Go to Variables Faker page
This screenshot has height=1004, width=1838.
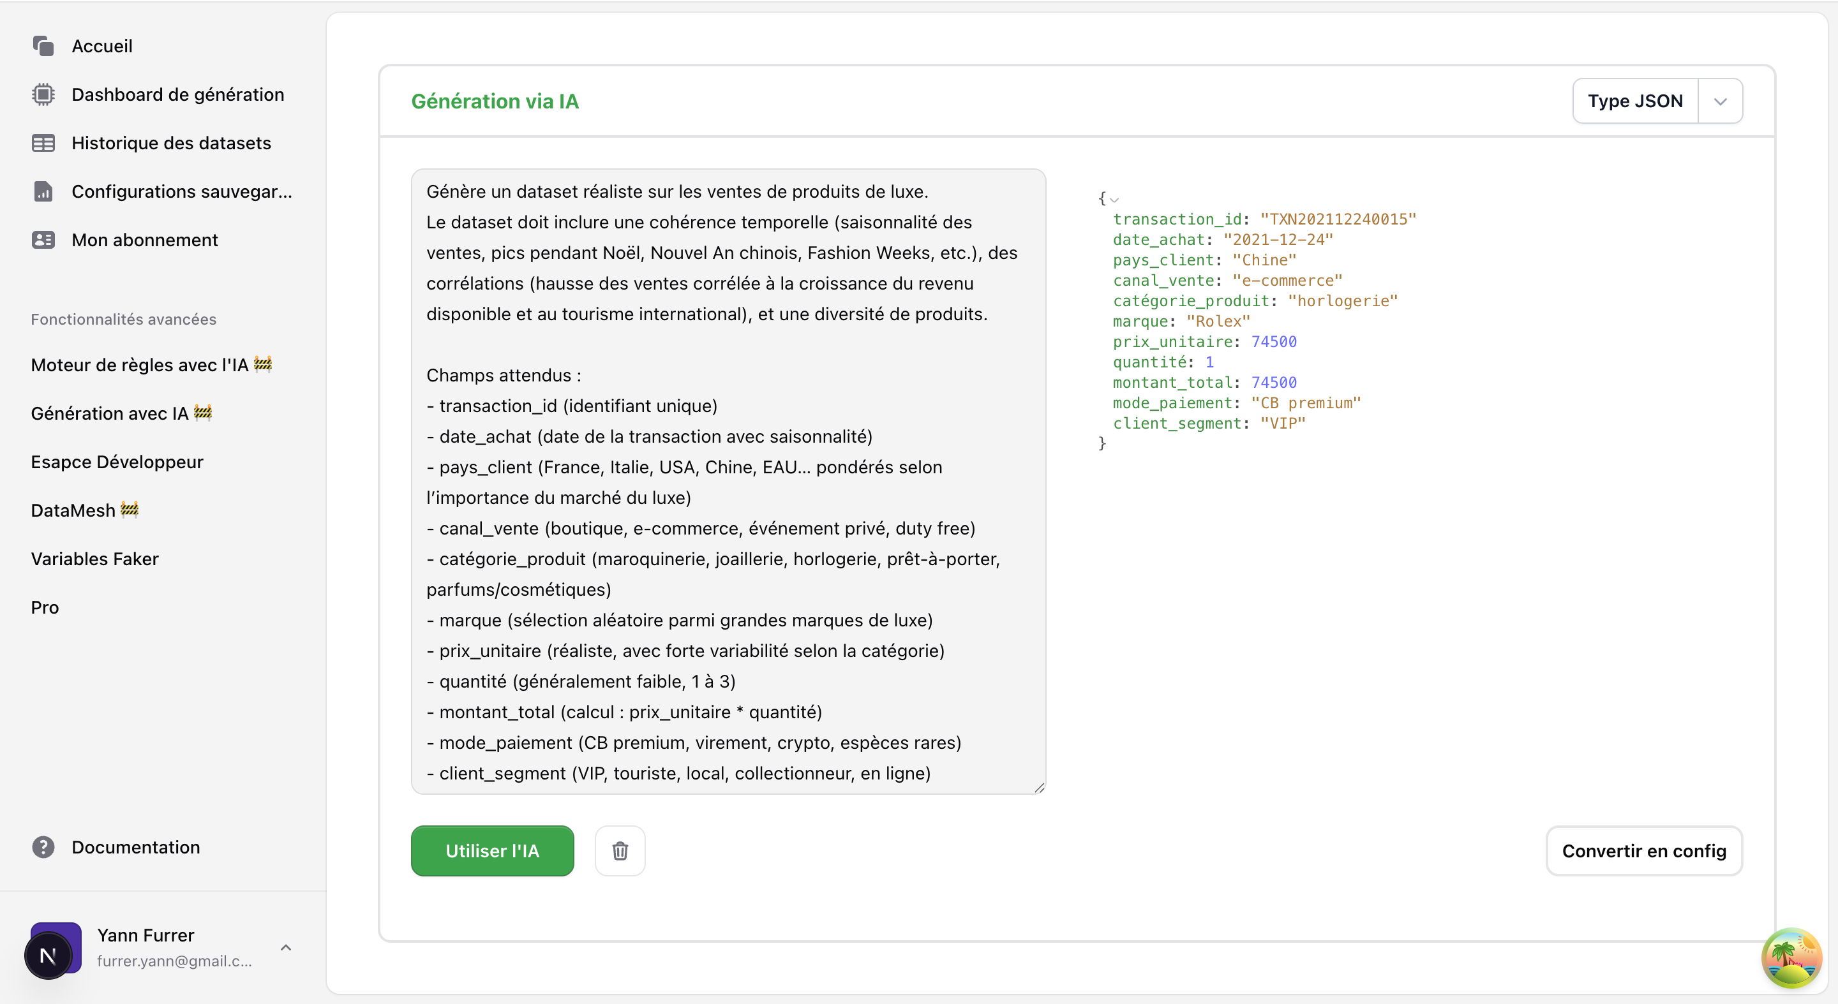94,559
